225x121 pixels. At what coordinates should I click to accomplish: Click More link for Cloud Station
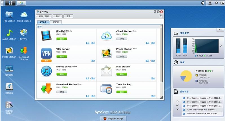click(x=153, y=43)
